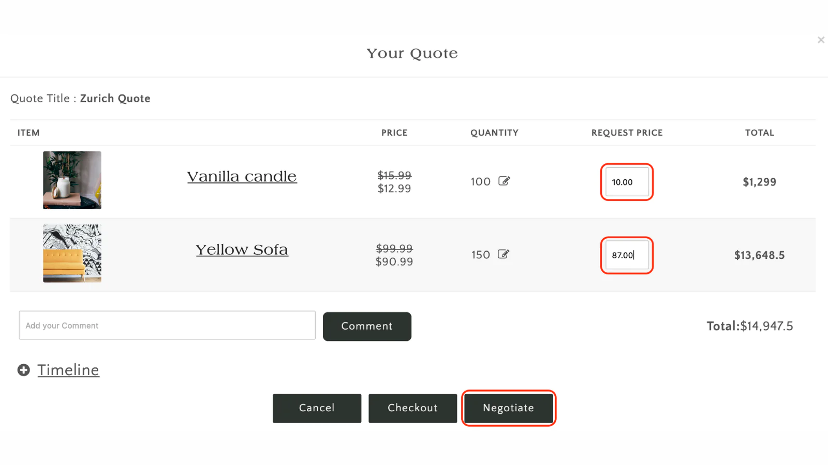Expand Timeline with plus icon
Screen dimensions: 828x465
[x=24, y=370]
